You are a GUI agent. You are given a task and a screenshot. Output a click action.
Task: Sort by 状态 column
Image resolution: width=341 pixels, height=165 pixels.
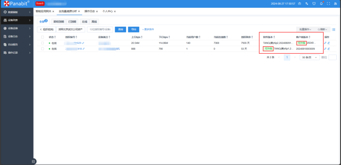(55, 37)
